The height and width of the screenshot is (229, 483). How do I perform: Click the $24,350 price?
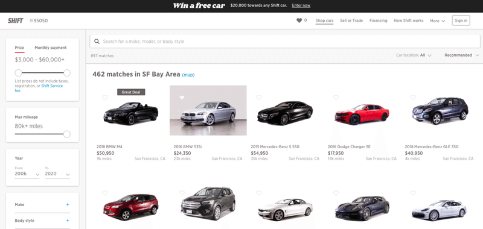[x=182, y=153]
